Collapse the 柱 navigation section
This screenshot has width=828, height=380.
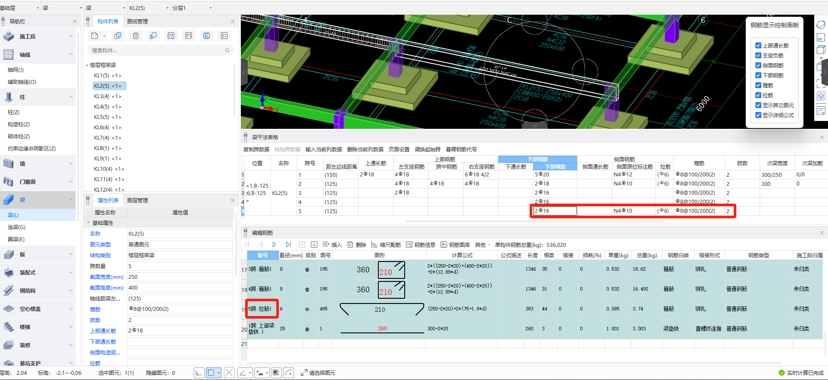[71, 97]
